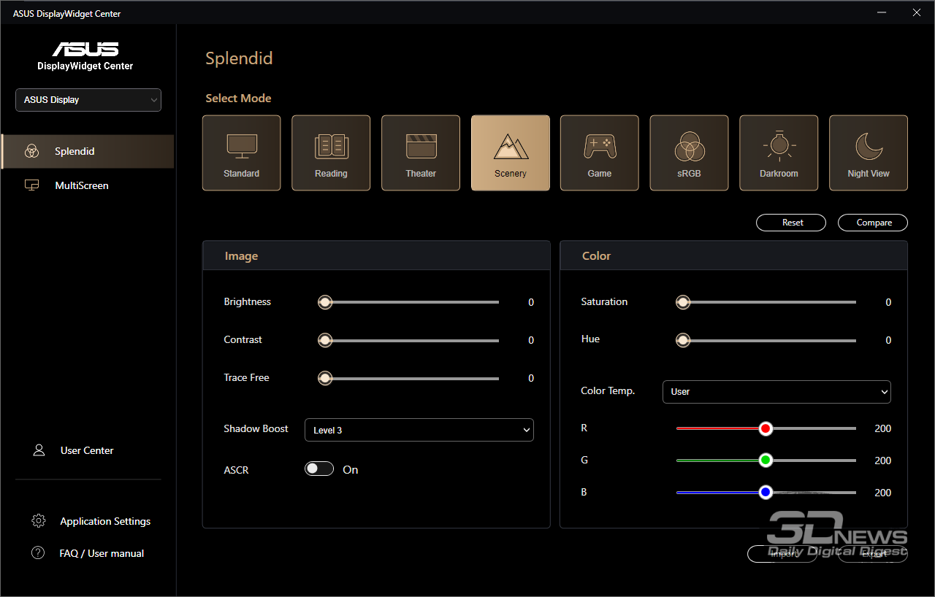Activate the Night View moon icon
The width and height of the screenshot is (935, 597).
(x=869, y=147)
